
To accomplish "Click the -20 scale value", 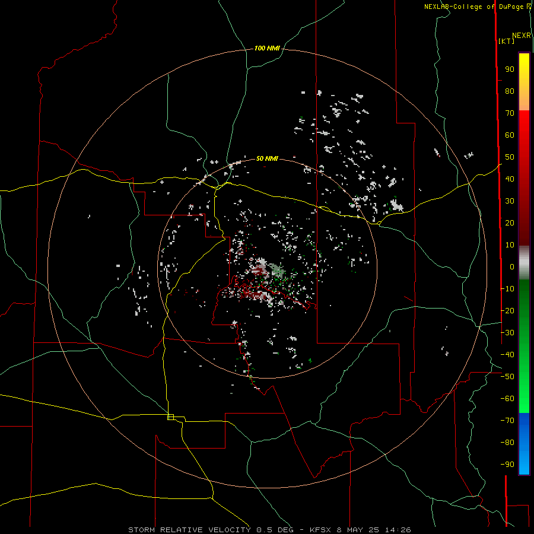I will (507, 311).
